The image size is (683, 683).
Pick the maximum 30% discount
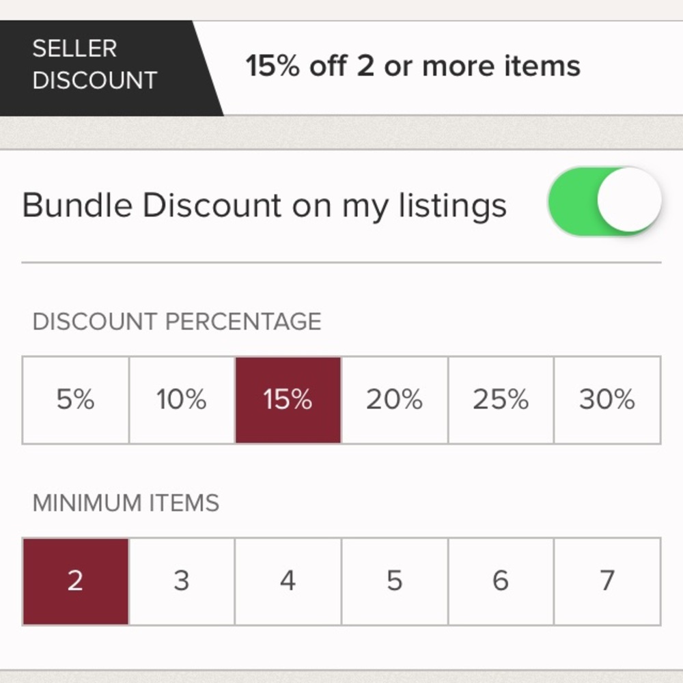(x=607, y=400)
